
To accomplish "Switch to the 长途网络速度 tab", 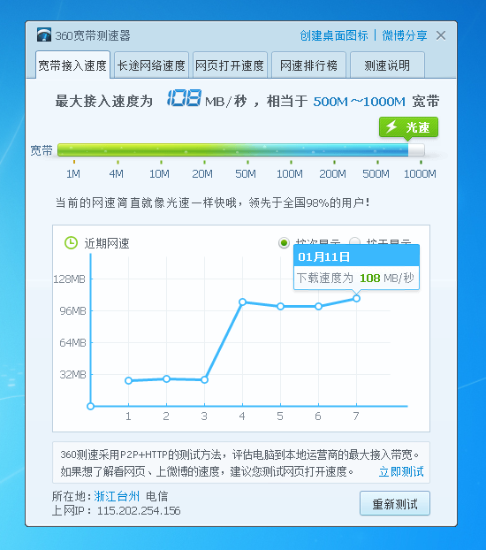I will point(151,65).
